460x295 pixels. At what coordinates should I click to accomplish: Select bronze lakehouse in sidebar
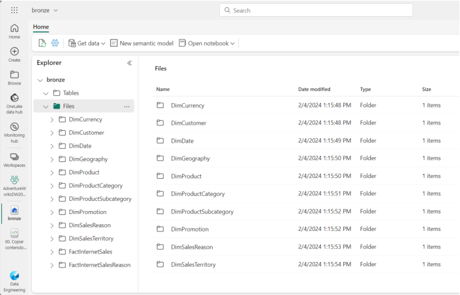[x=14, y=213]
